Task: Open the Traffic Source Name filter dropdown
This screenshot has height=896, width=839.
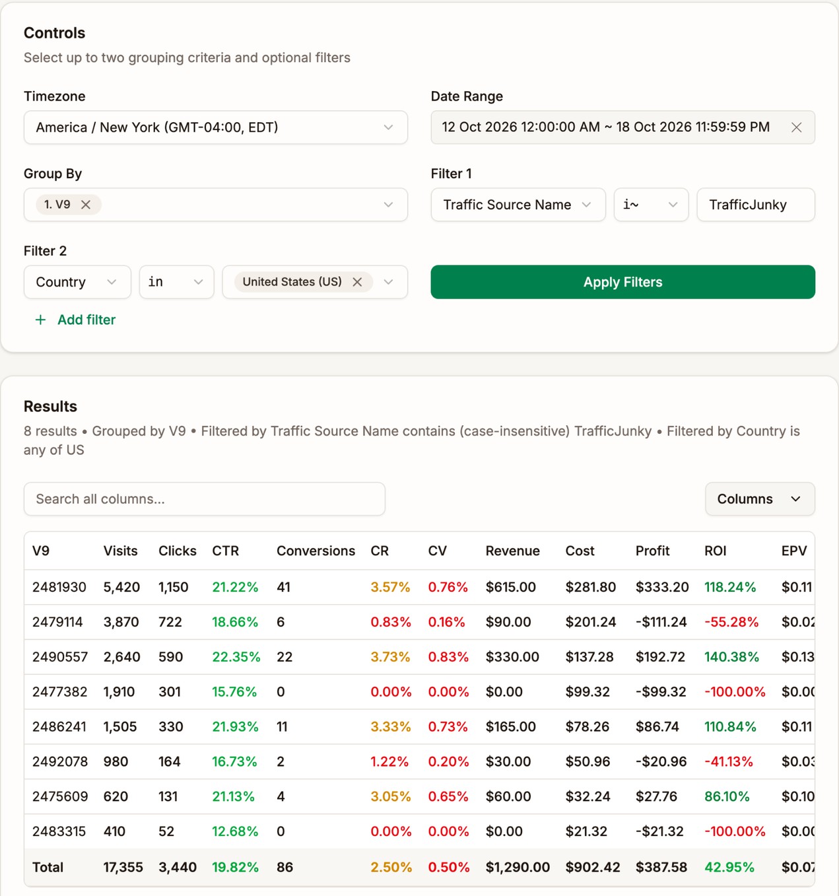Action: click(518, 205)
